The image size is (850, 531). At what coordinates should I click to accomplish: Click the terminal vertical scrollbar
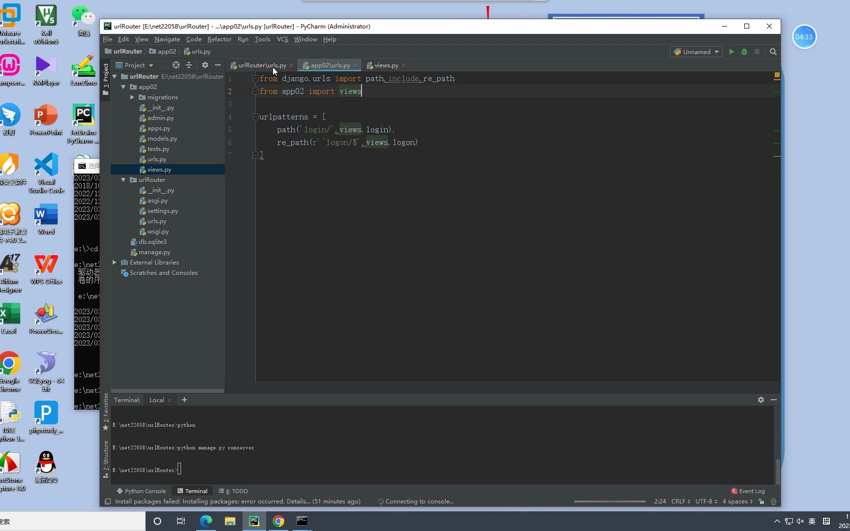[x=777, y=471]
